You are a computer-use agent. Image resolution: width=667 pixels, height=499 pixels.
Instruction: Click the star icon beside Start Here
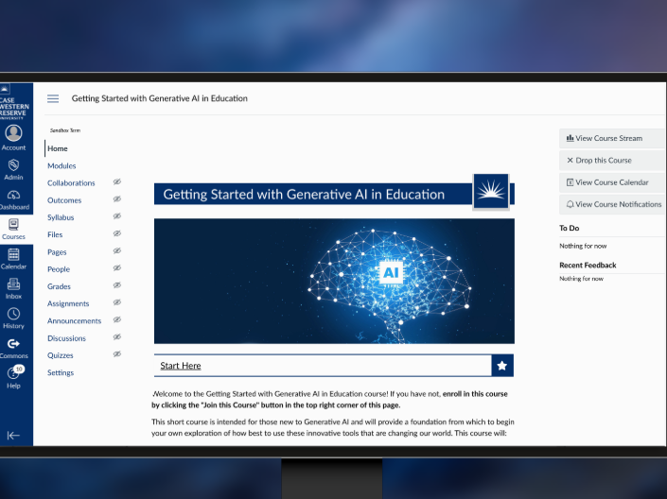(x=502, y=366)
